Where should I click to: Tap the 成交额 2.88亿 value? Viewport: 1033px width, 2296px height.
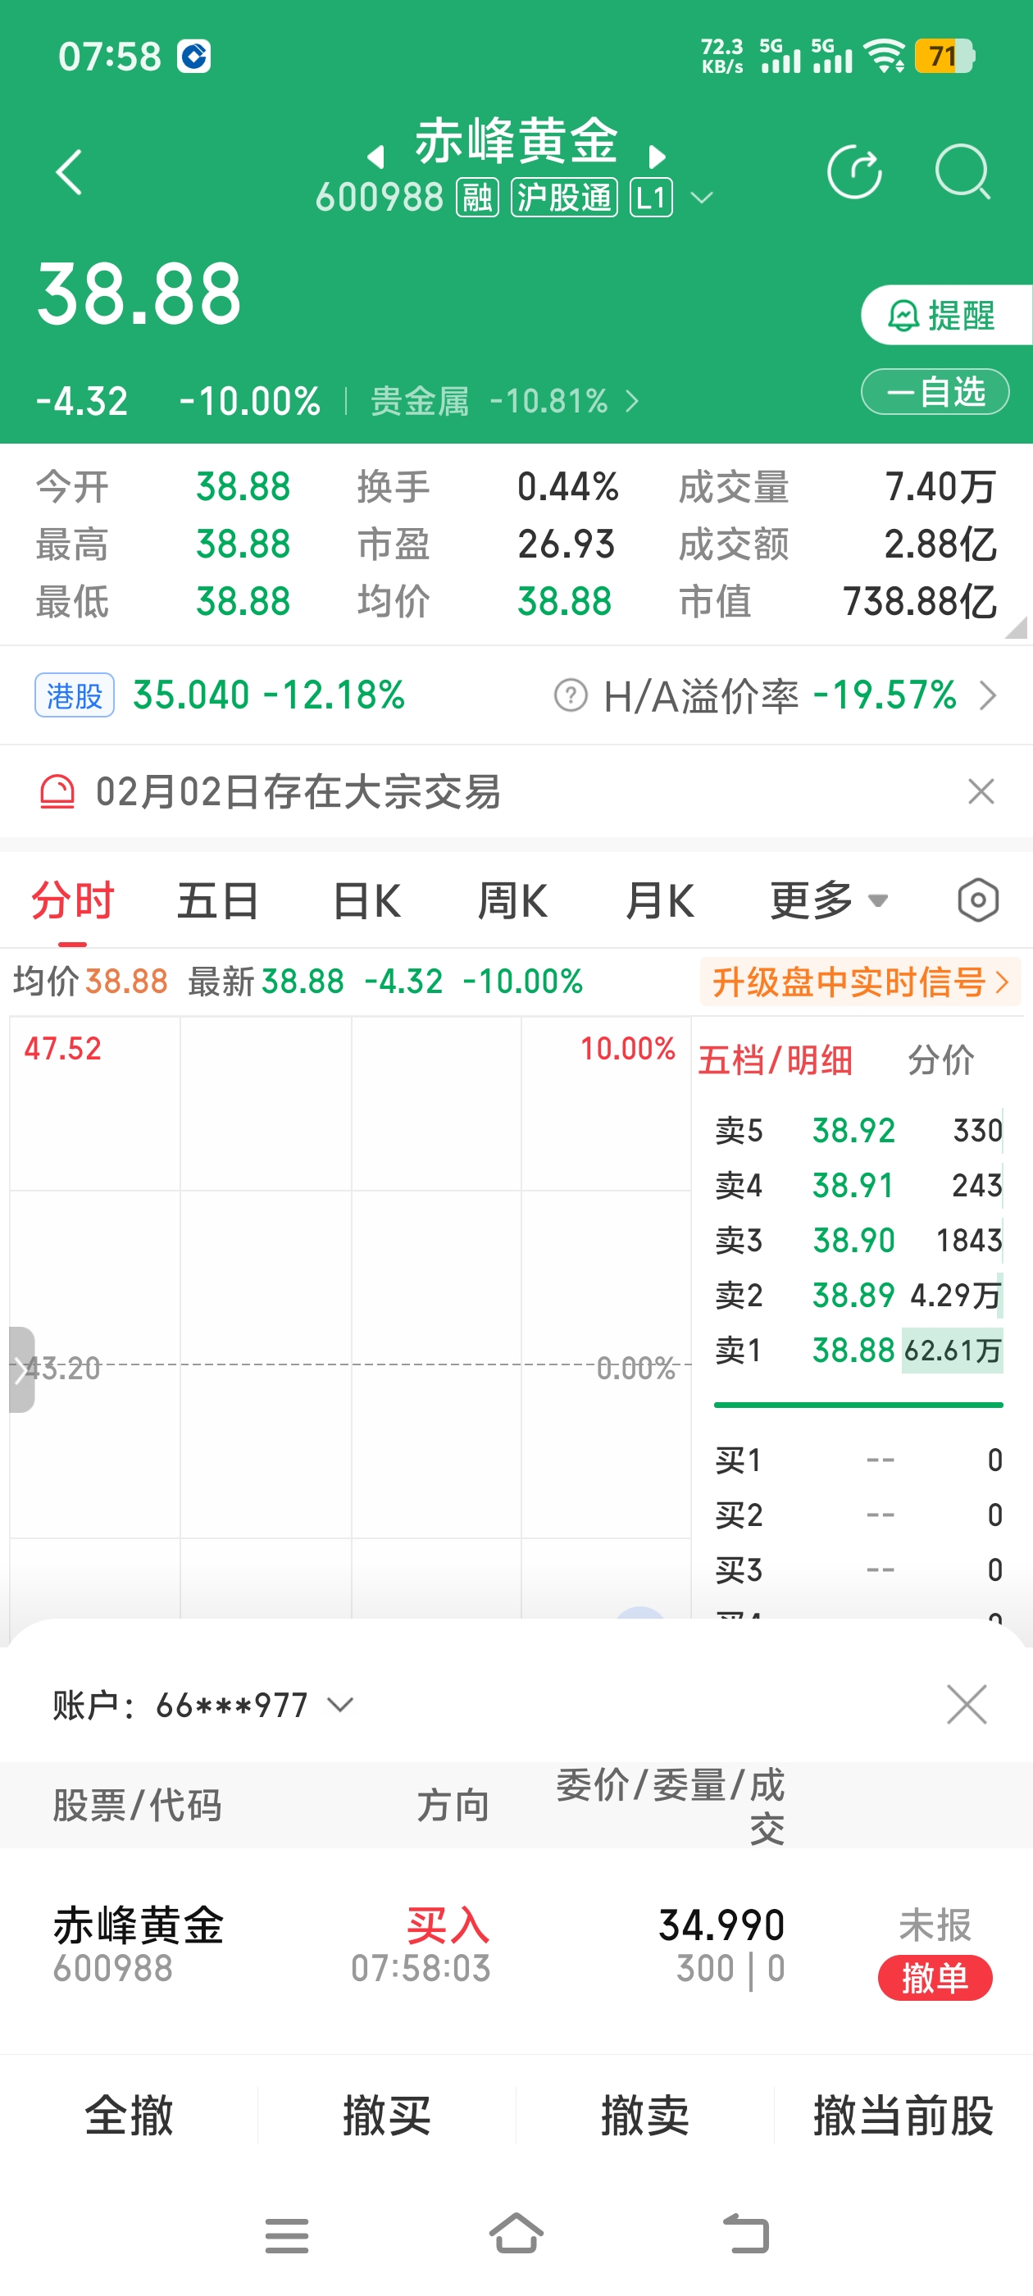point(940,544)
